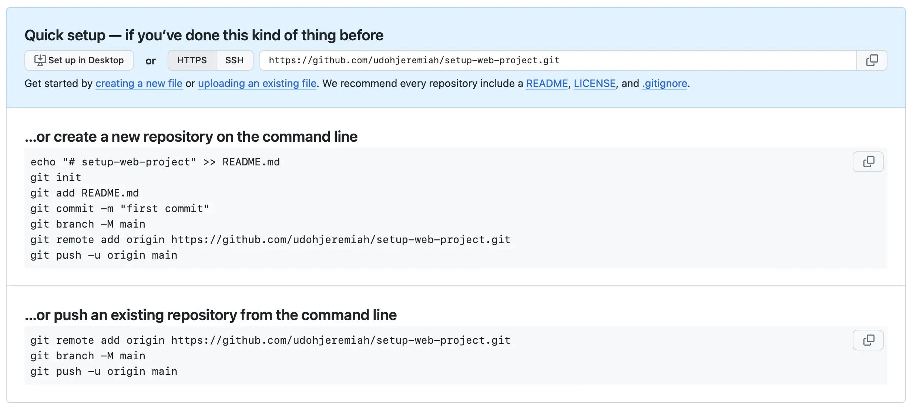Click the Quick setup heading
The width and height of the screenshot is (913, 410).
point(204,36)
